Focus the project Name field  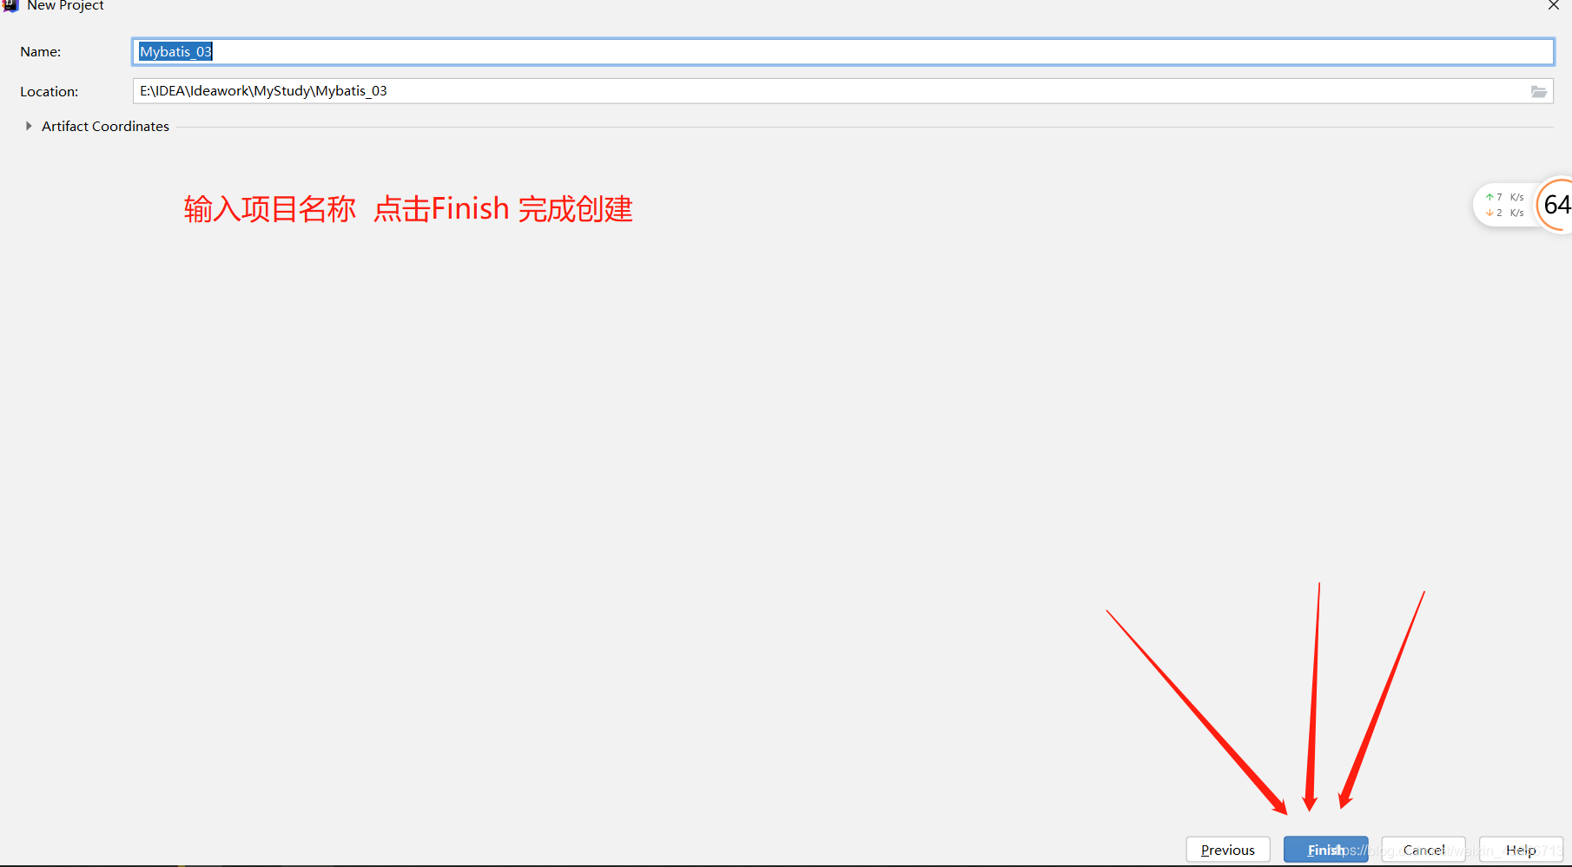pos(842,51)
